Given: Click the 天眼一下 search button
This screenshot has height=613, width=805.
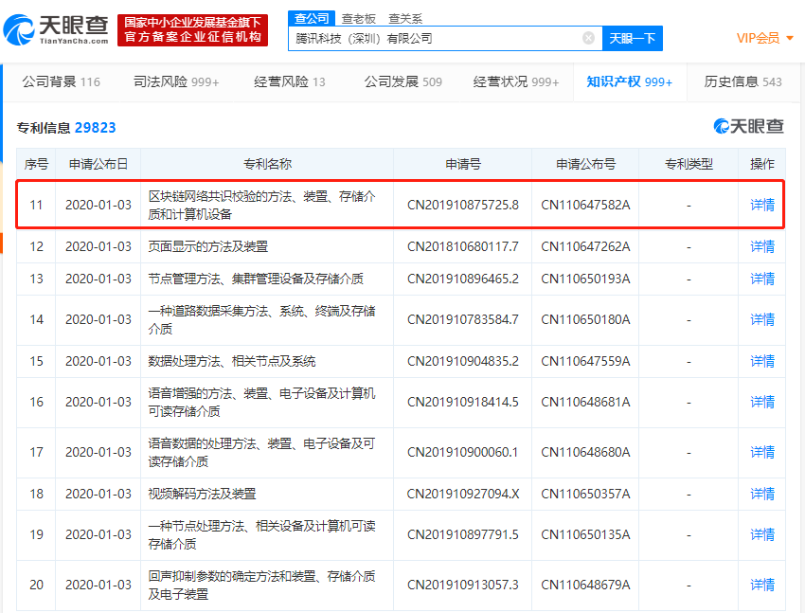Looking at the screenshot, I should coord(632,38).
